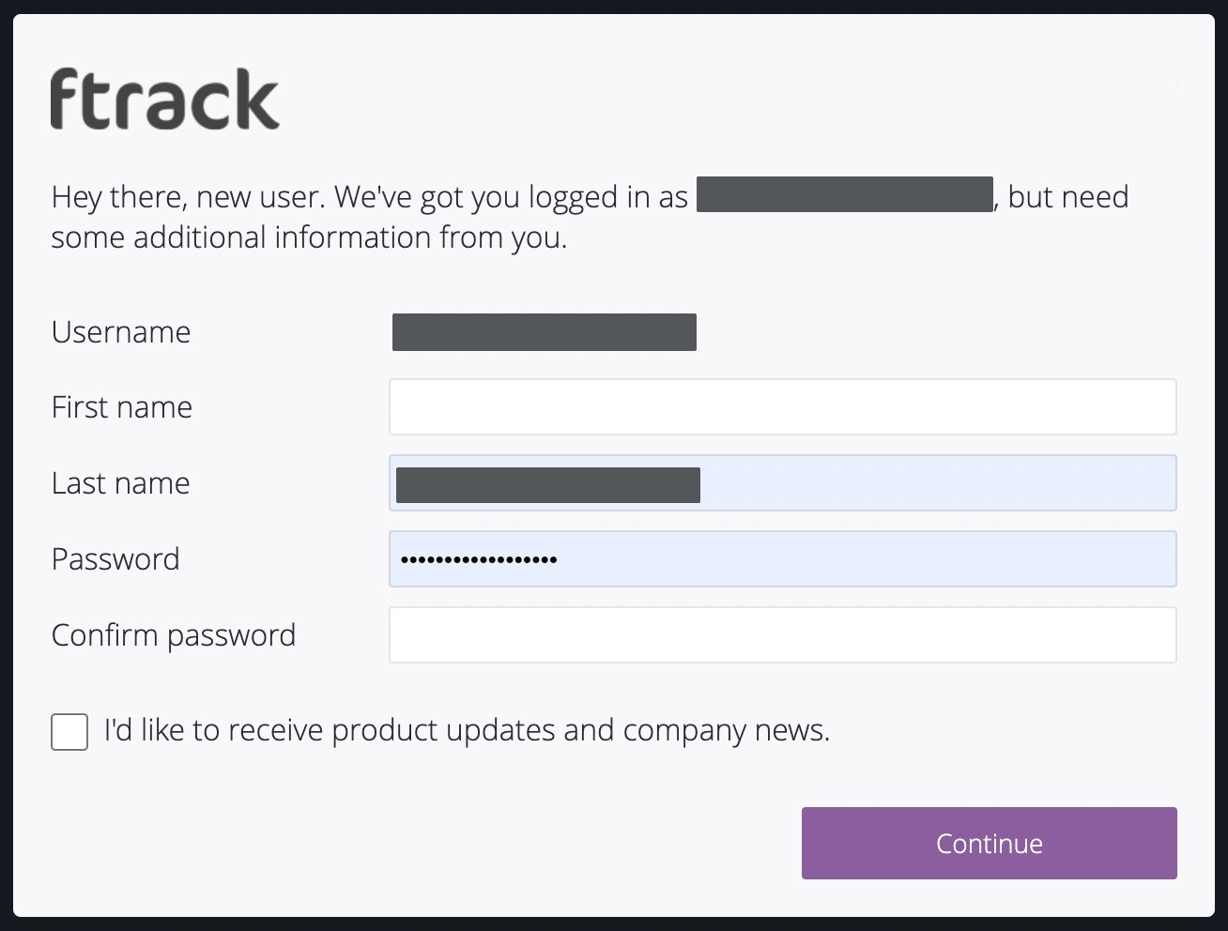Click the redacted text in the Last name field
The image size is (1228, 931).
coord(547,485)
